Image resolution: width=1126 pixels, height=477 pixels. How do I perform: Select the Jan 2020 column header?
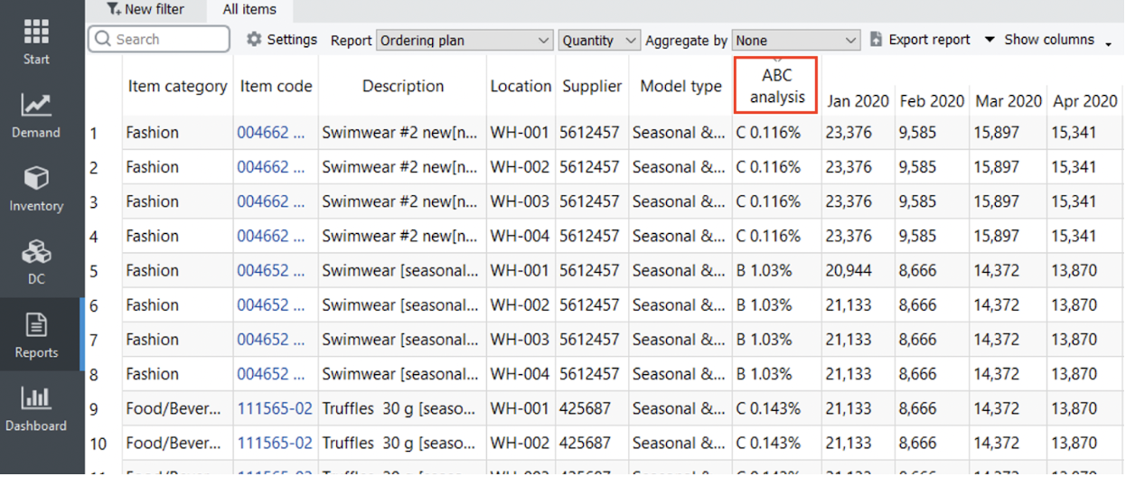pos(857,101)
